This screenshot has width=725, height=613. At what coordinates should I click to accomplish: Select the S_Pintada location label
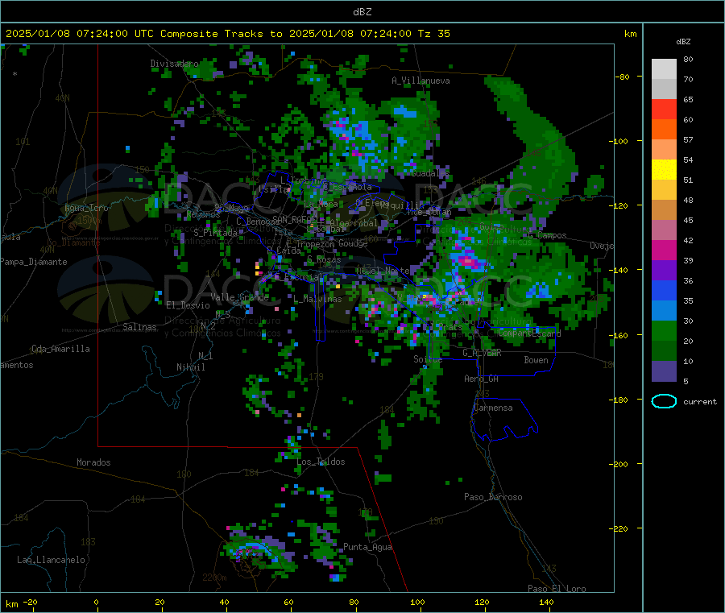215,233
